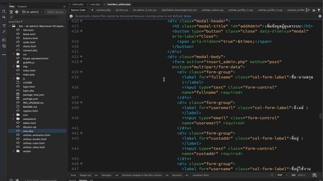Screen dimensions: 323x181
Task: Expand the js folder
Action: click(14, 78)
